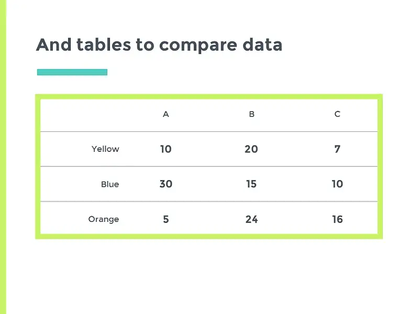
Task: Select the cell with value 7
Action: [337, 149]
